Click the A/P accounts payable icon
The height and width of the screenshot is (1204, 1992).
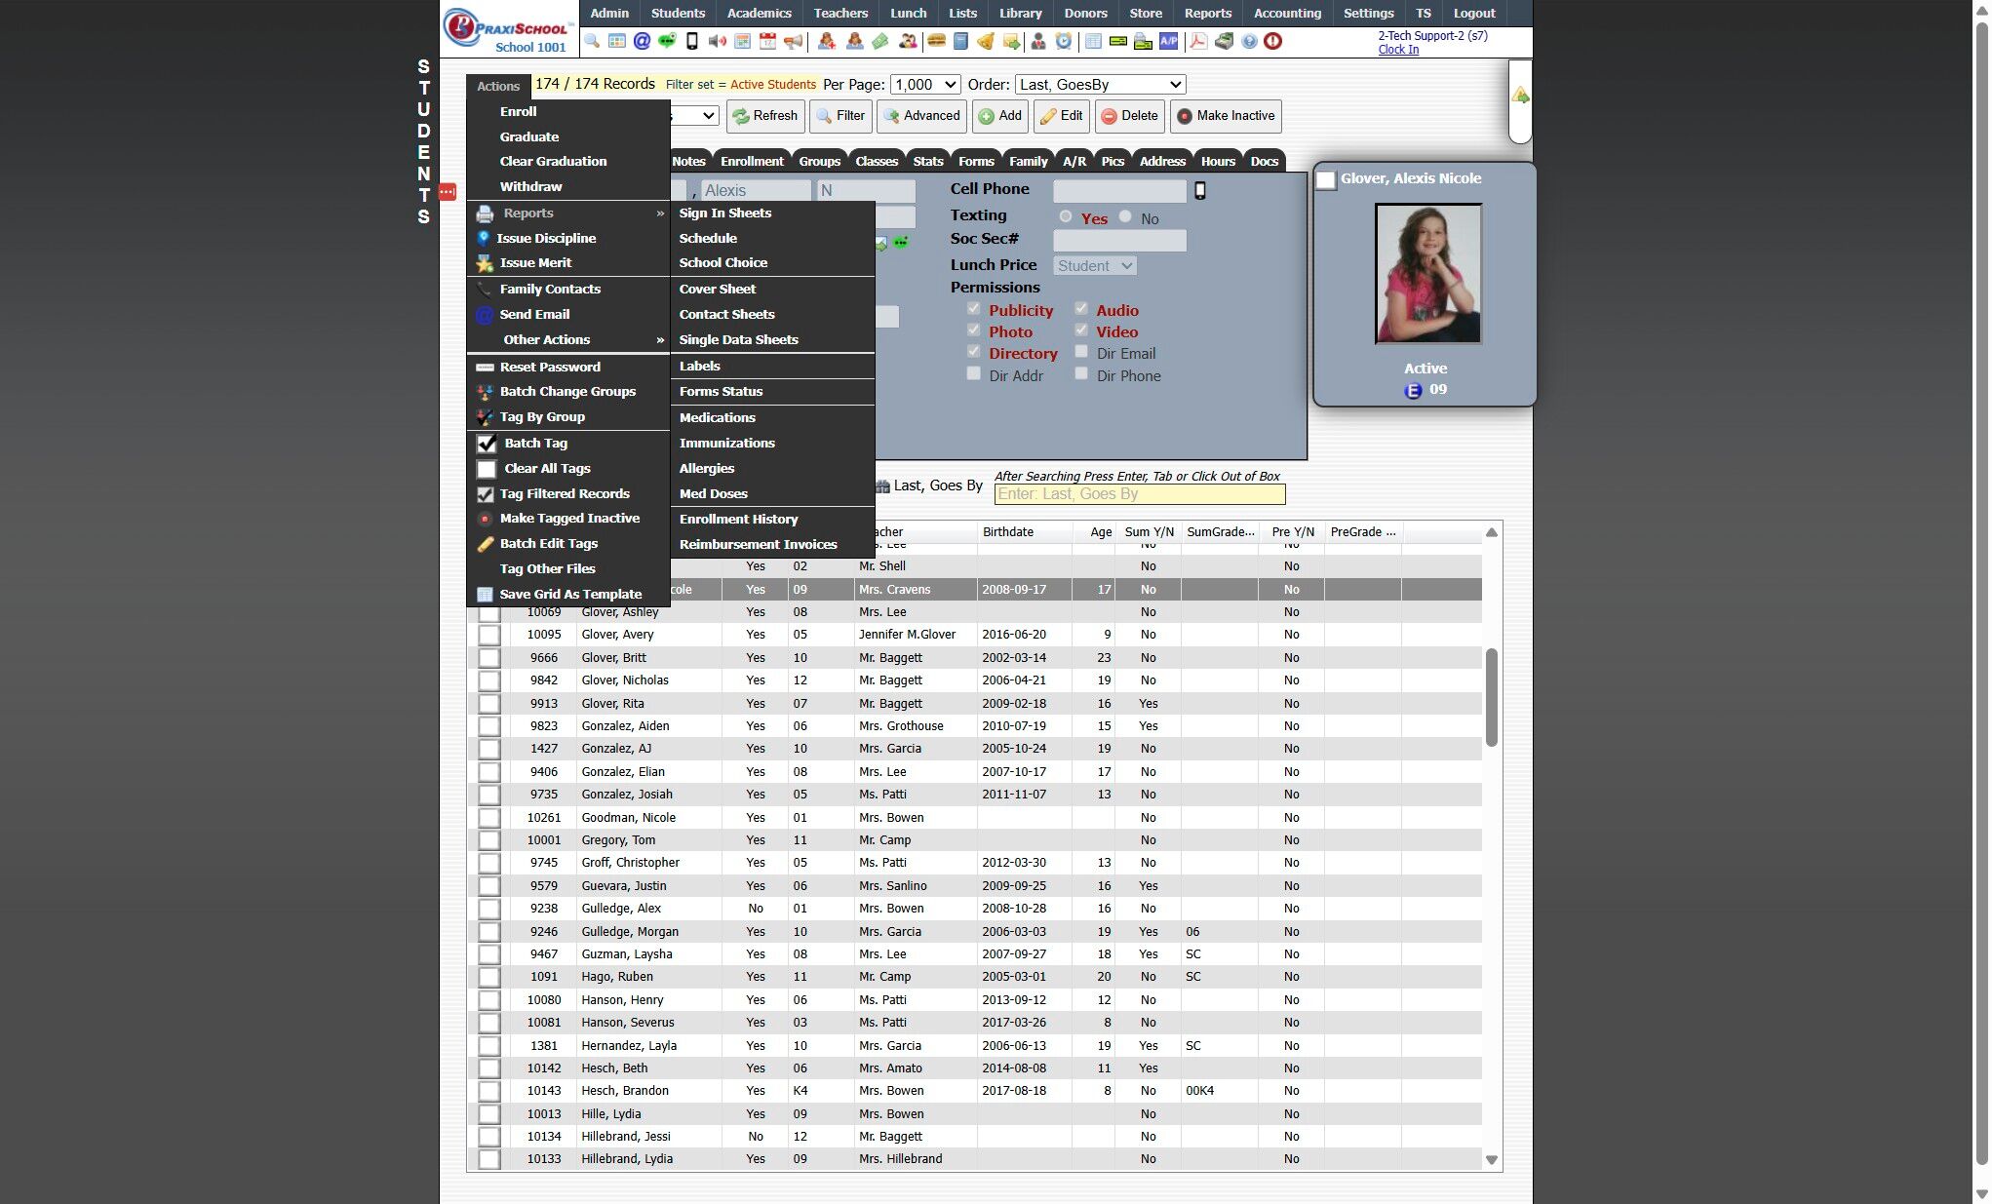click(x=1168, y=41)
